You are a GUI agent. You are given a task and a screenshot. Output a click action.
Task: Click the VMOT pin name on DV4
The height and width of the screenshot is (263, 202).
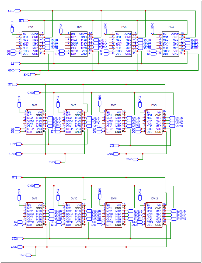(x=175, y=34)
